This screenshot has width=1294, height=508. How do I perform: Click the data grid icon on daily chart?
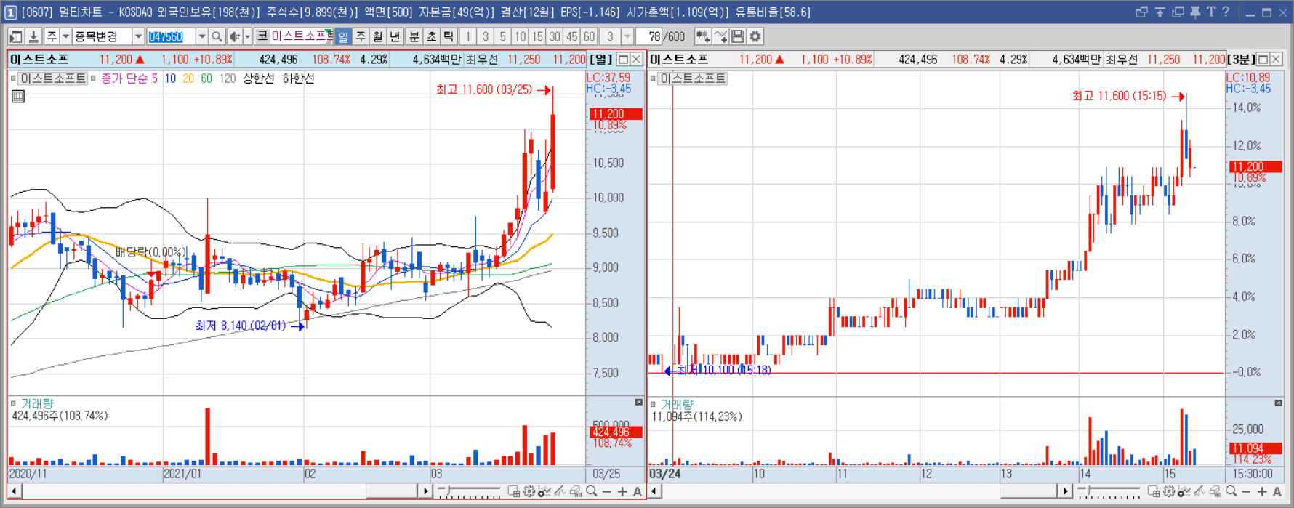coord(18,96)
